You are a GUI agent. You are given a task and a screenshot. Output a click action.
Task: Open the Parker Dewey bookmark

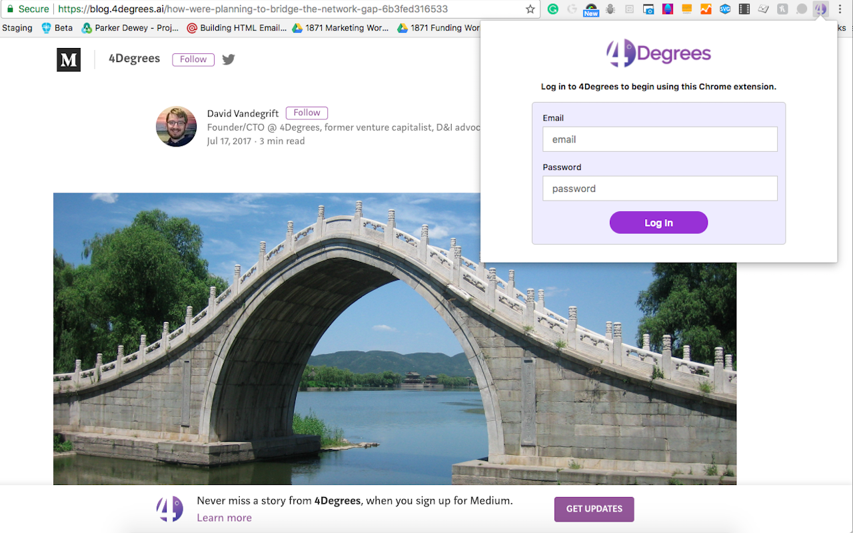pyautogui.click(x=131, y=28)
